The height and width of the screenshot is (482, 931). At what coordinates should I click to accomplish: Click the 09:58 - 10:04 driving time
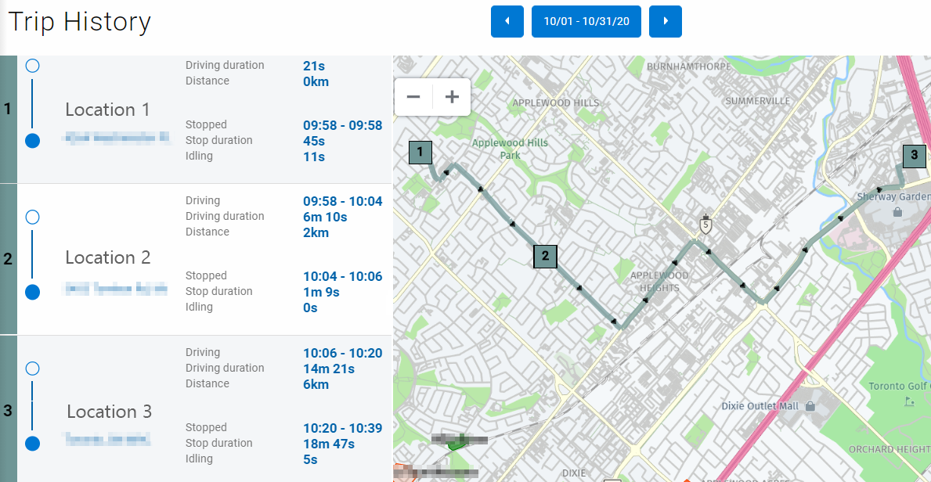pyautogui.click(x=343, y=201)
